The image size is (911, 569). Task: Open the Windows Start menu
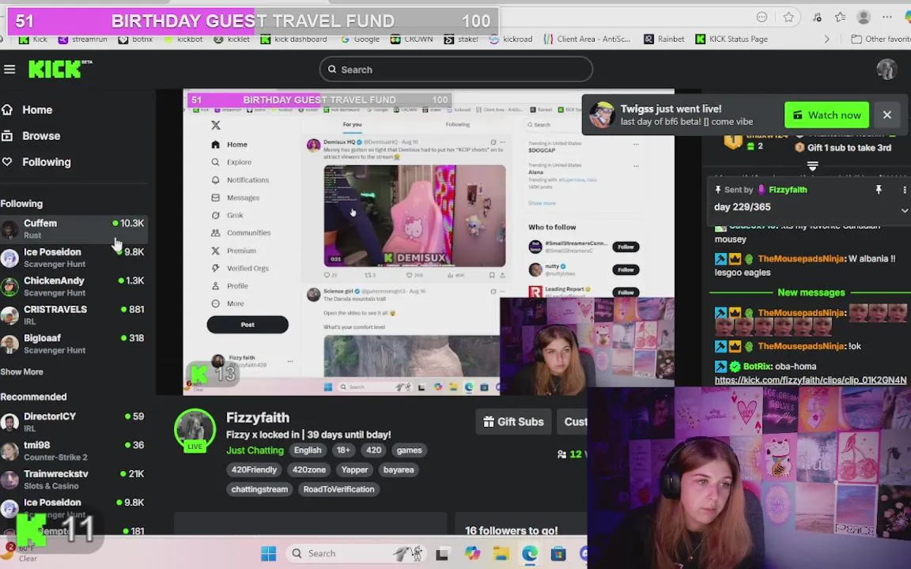pyautogui.click(x=268, y=553)
